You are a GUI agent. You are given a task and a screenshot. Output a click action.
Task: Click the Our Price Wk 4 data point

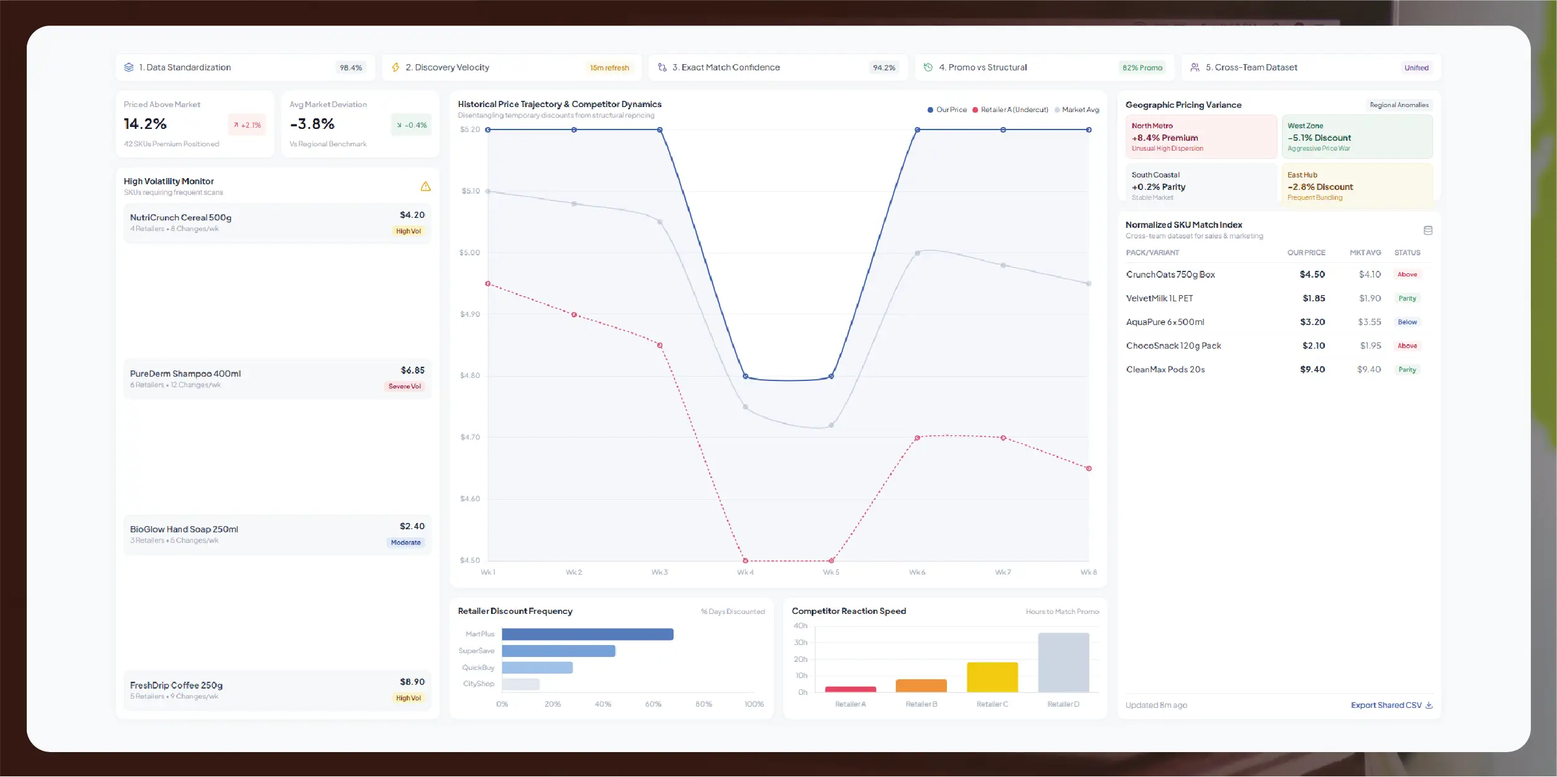(745, 376)
